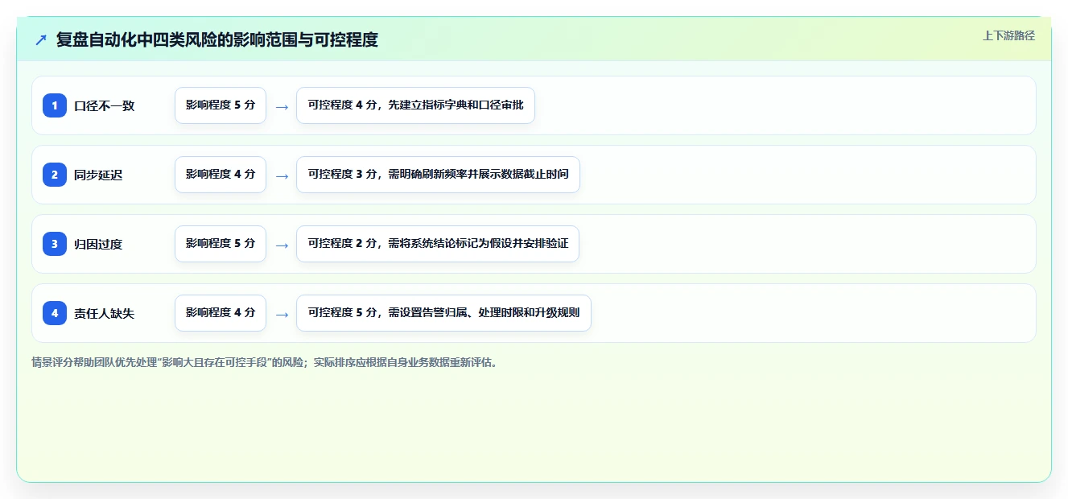This screenshot has width=1068, height=499.
Task: Click the 归因过度 risk label
Action: 98,244
